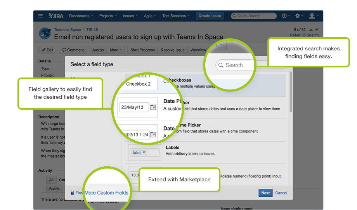Click Return to Search link
The image size is (357, 210).
304,35
